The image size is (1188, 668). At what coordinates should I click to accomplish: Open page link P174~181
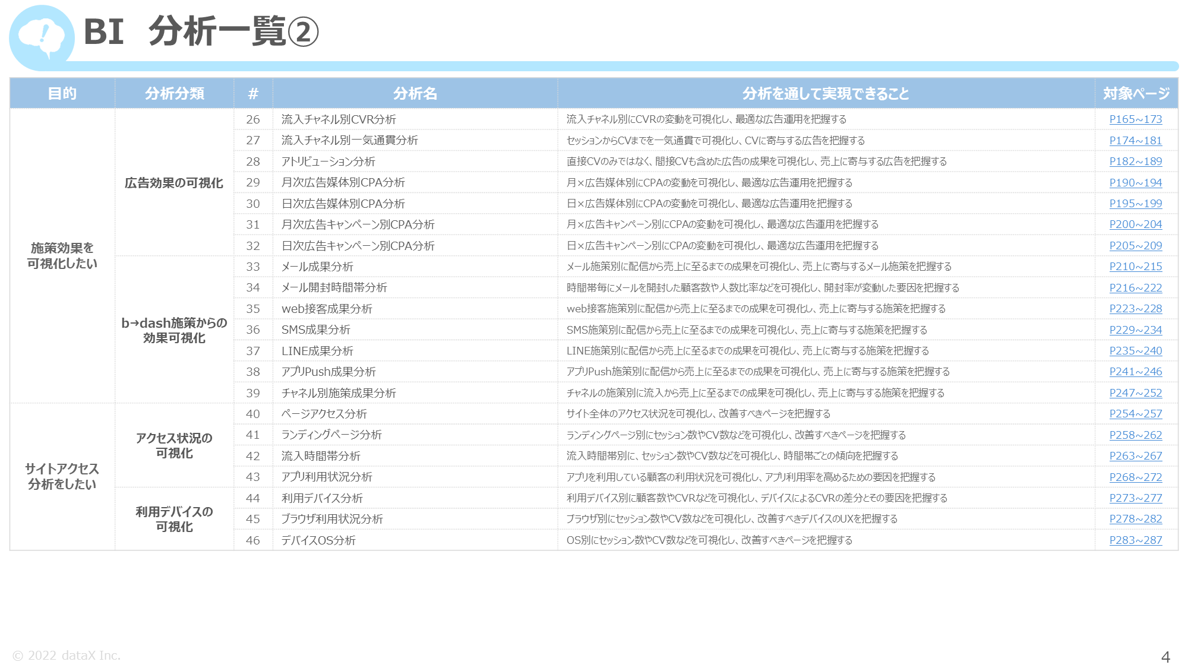(1135, 141)
